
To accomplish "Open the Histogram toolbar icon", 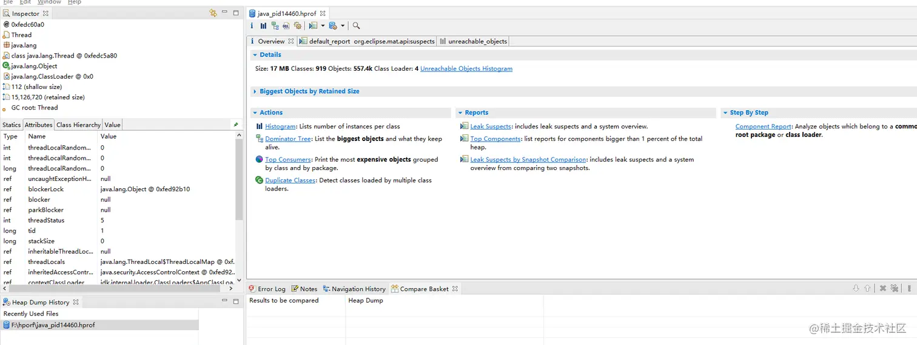I will 263,26.
